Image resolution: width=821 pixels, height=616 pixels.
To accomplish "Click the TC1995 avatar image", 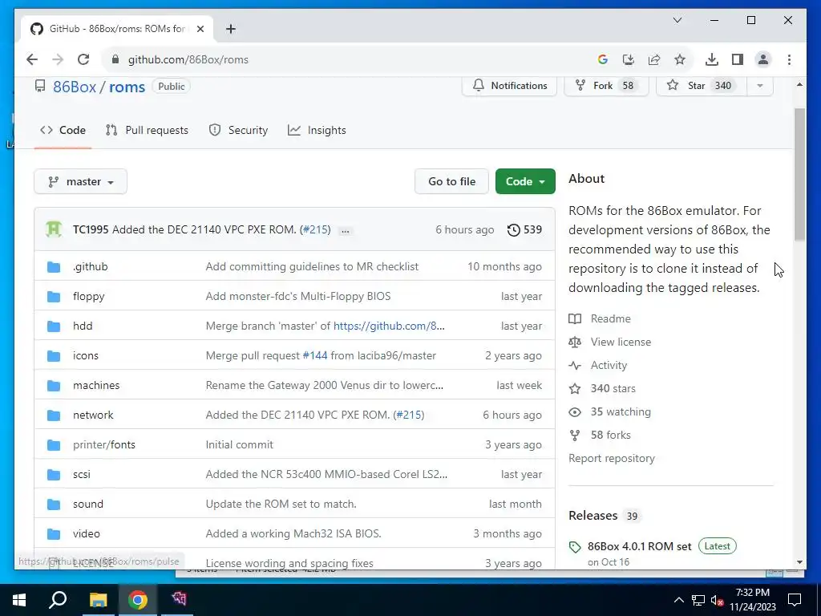I will [x=54, y=229].
